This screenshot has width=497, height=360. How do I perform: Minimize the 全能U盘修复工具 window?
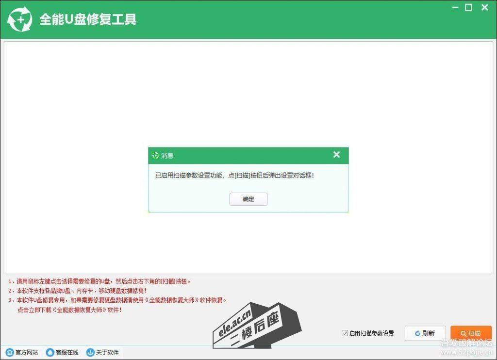point(454,8)
